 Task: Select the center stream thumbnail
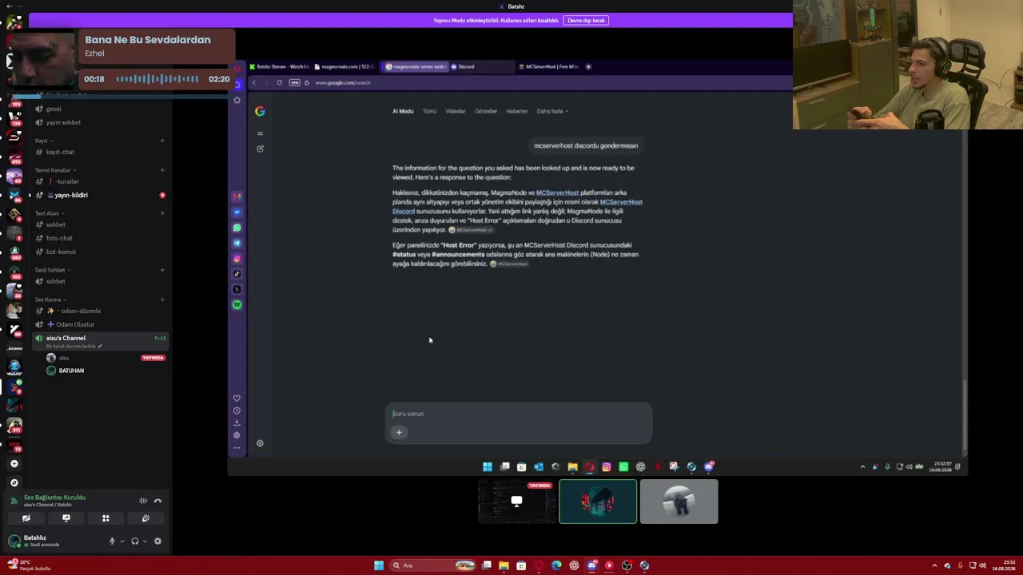(x=598, y=502)
